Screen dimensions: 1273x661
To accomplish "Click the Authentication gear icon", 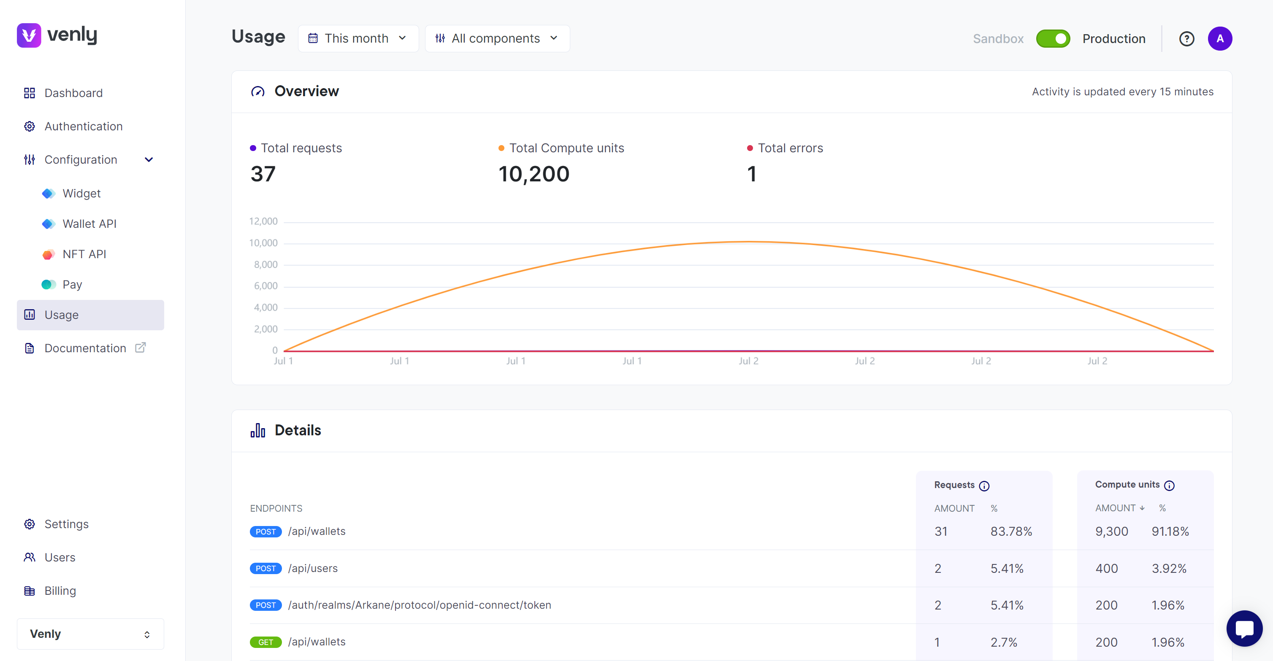I will click(x=30, y=127).
